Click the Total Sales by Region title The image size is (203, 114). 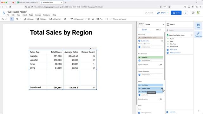61,32
